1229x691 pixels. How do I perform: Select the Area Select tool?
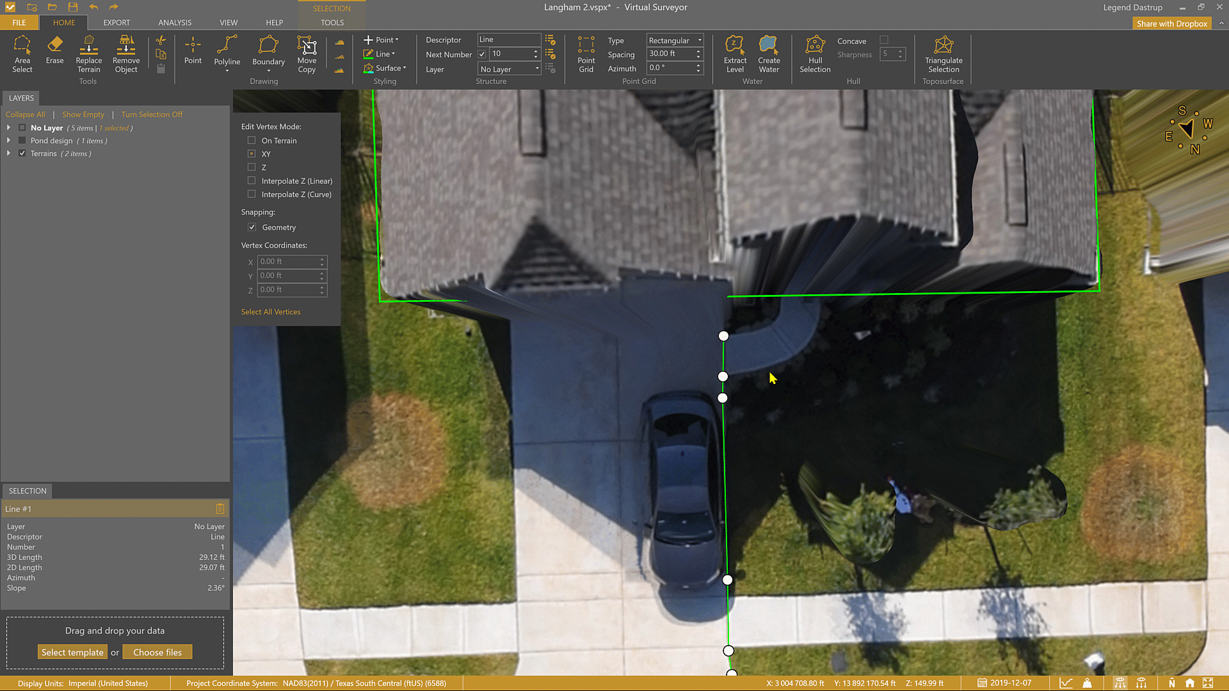pos(22,54)
